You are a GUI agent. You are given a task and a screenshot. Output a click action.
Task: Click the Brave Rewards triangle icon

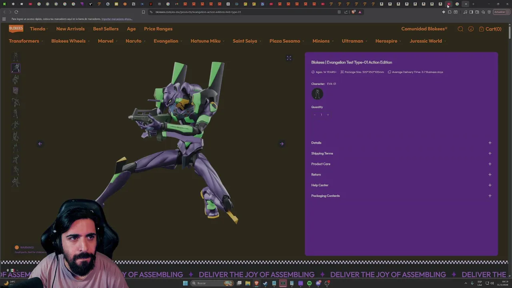(x=360, y=12)
